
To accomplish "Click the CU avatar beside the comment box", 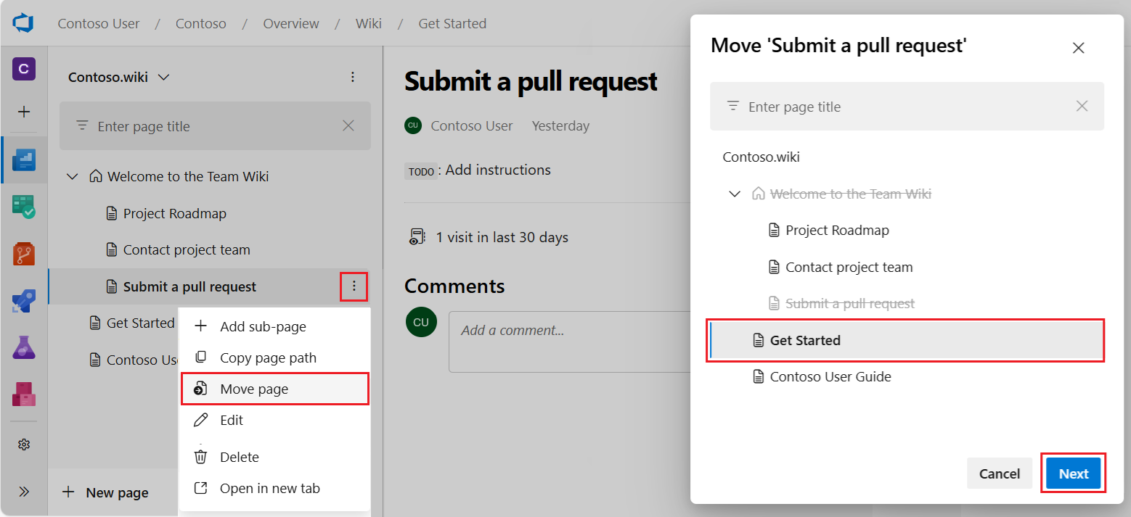I will (421, 321).
